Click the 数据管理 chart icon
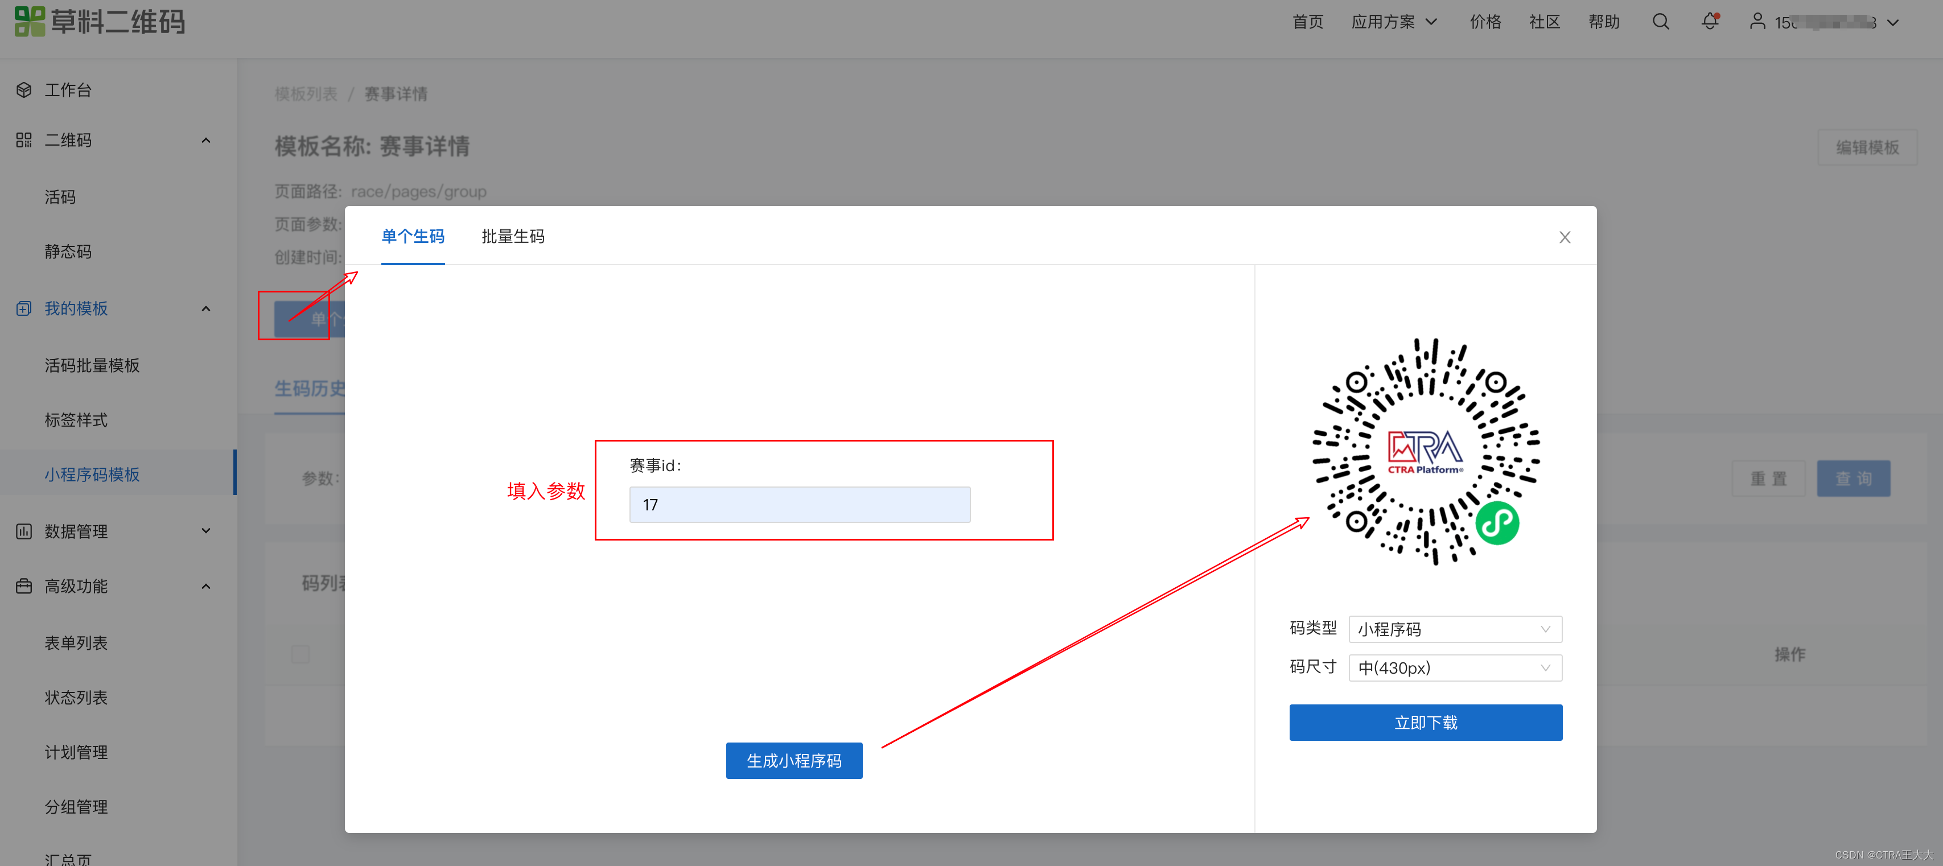 24,531
